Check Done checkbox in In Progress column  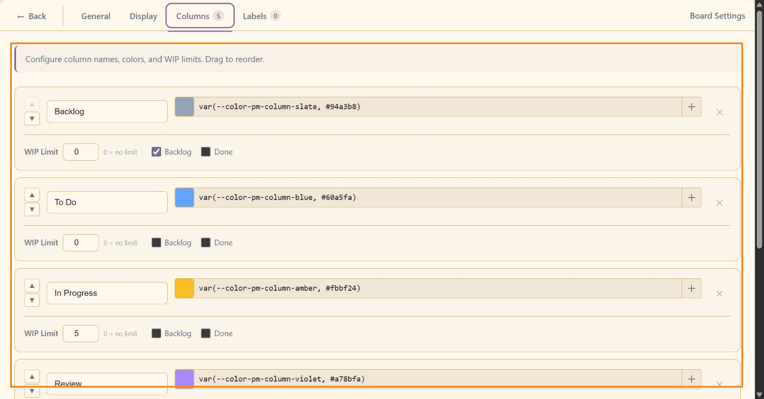click(x=206, y=333)
